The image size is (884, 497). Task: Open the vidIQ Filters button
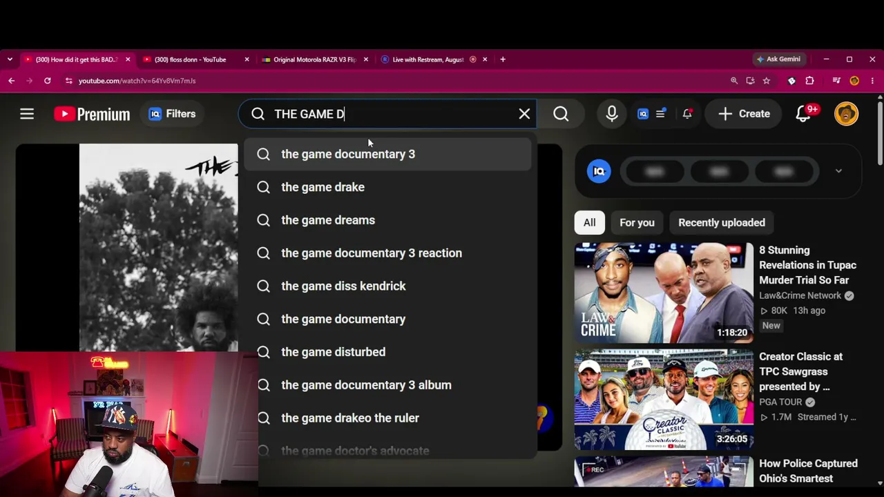172,114
